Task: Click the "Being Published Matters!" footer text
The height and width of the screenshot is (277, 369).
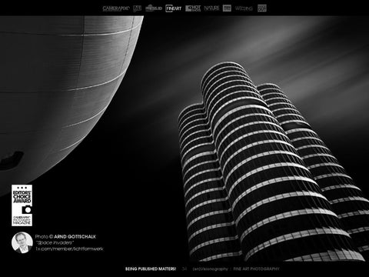Action: pyautogui.click(x=151, y=269)
